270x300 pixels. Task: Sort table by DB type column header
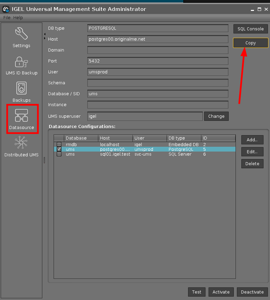coord(184,138)
